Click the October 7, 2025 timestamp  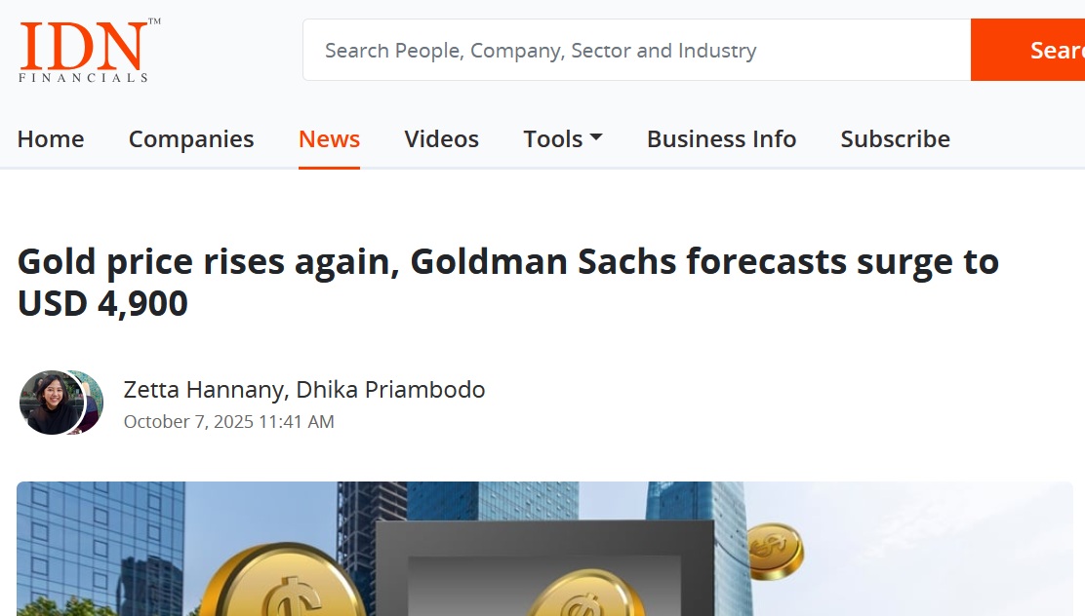pos(228,422)
